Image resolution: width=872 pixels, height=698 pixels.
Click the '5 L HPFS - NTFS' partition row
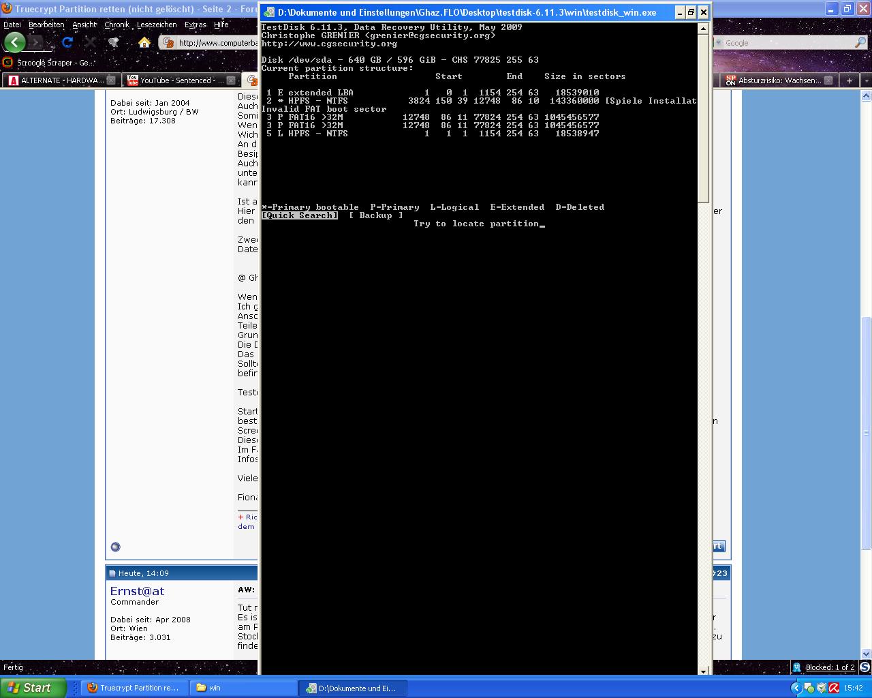tap(433, 134)
